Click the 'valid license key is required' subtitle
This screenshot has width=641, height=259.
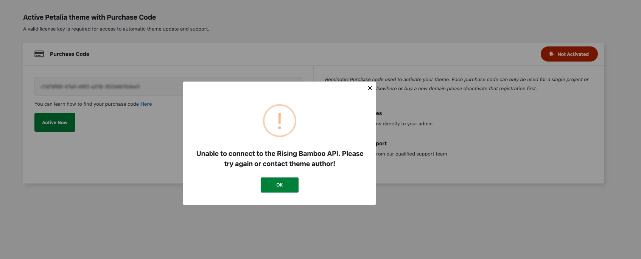pyautogui.click(x=116, y=29)
